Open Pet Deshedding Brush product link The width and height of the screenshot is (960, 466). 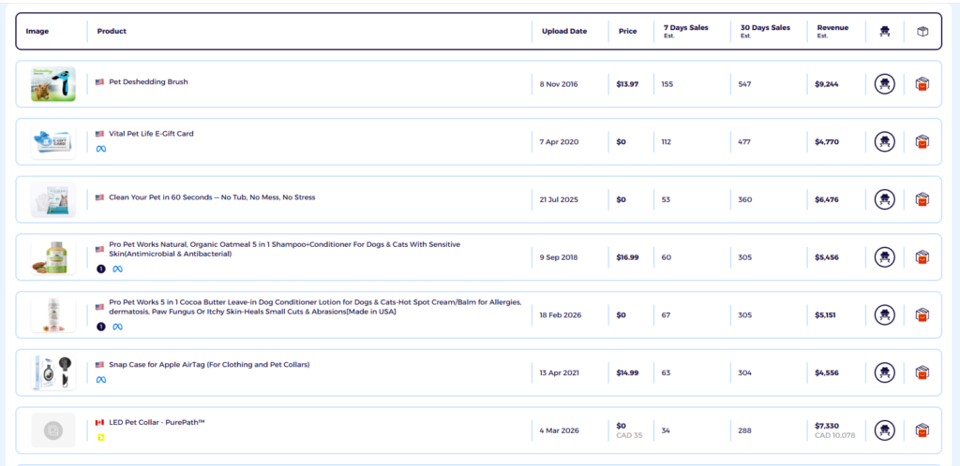click(x=148, y=81)
